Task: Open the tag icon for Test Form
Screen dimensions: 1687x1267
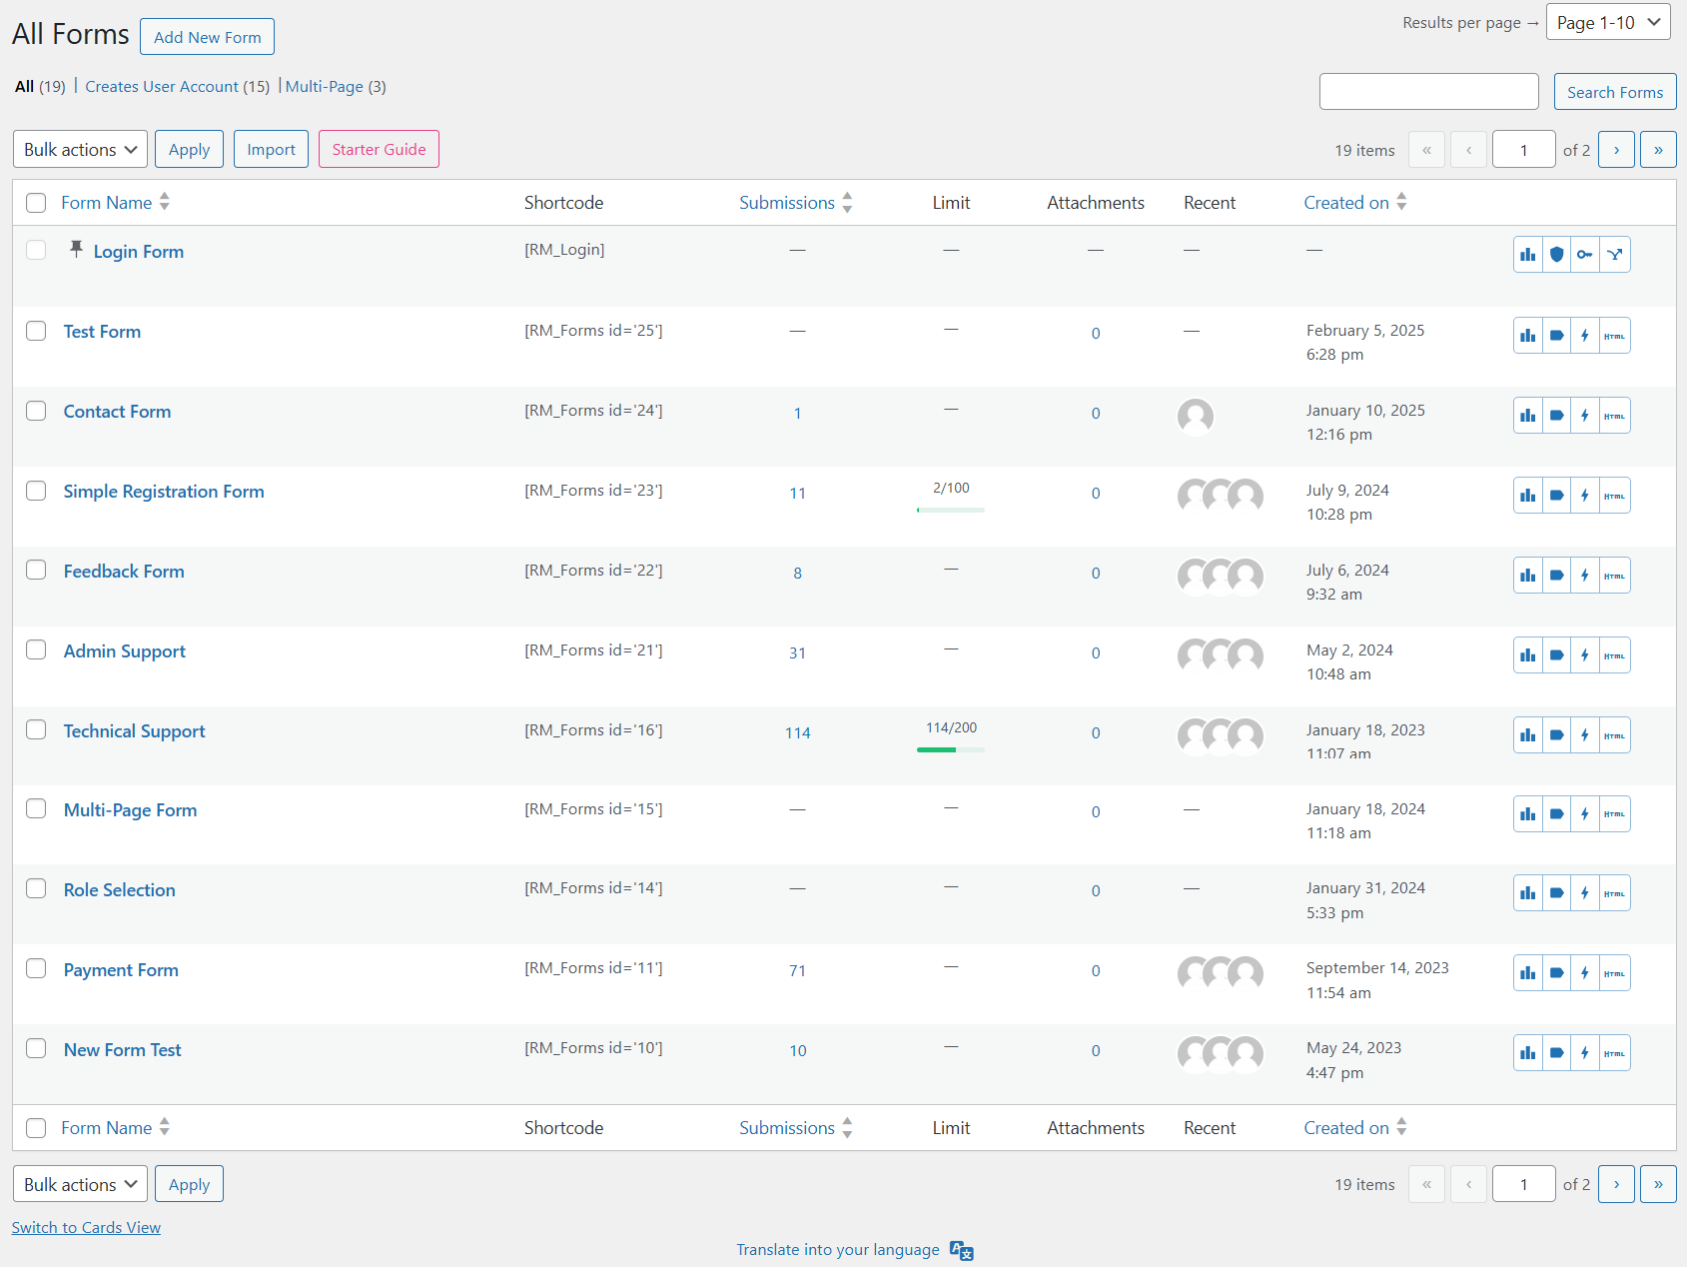Action: (1556, 335)
